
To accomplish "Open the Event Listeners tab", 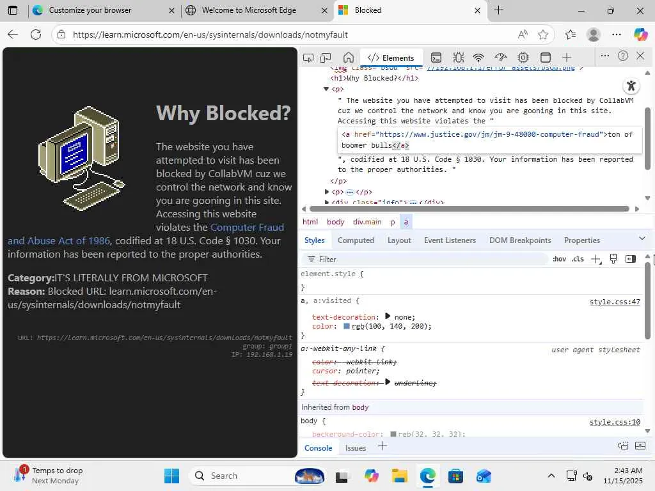I will point(450,240).
